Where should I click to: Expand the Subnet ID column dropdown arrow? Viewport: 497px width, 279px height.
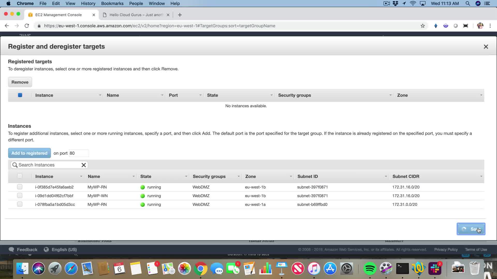coord(386,176)
